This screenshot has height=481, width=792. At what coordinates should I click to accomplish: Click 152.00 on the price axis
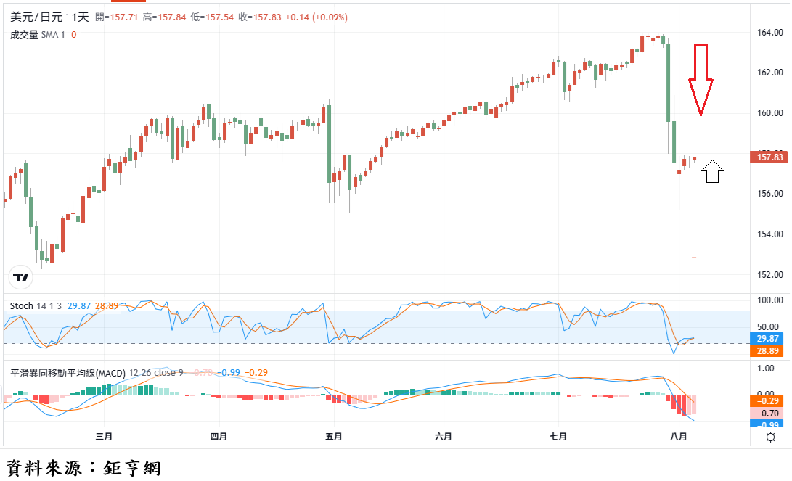coord(769,274)
